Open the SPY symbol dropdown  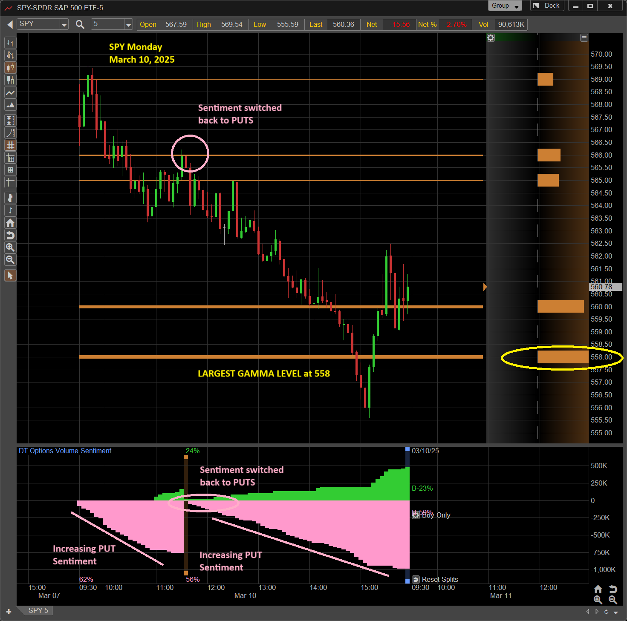click(x=64, y=25)
